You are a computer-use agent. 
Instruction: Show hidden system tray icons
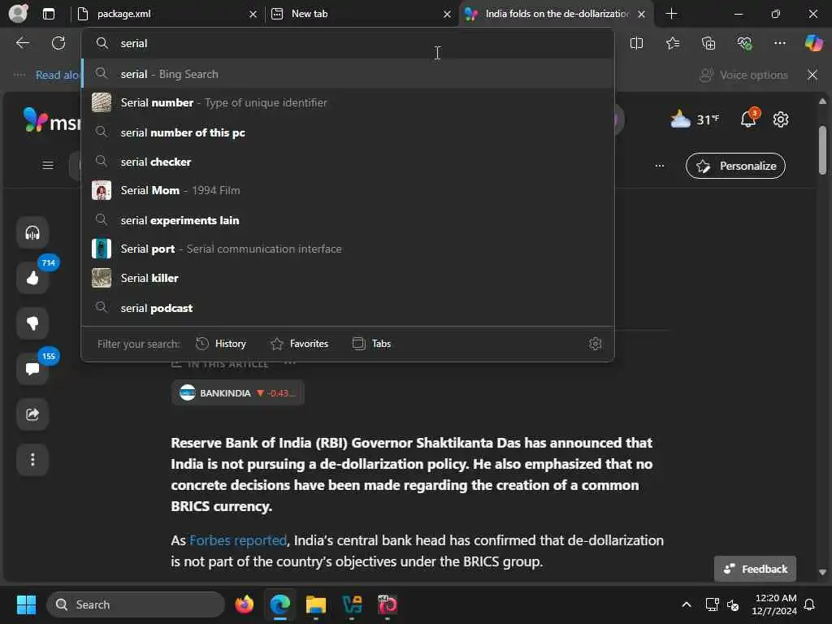coord(686,604)
